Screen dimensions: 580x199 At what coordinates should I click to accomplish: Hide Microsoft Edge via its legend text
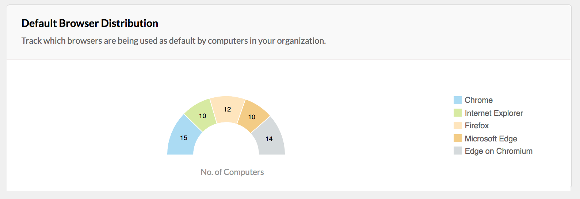click(x=491, y=138)
